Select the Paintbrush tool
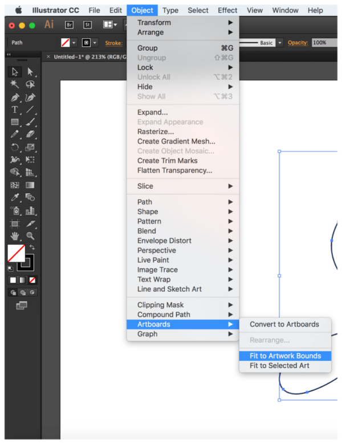This screenshot has width=342, height=444. click(30, 122)
